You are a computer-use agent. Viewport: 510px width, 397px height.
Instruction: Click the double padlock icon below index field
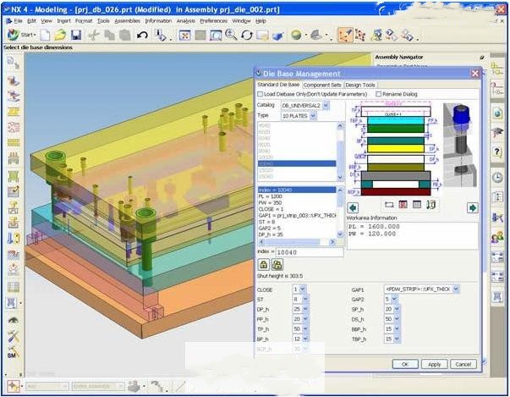(x=277, y=264)
